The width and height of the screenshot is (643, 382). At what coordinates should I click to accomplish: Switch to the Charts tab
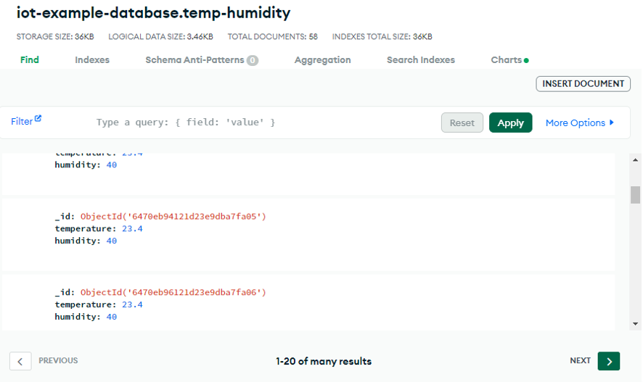(x=509, y=60)
